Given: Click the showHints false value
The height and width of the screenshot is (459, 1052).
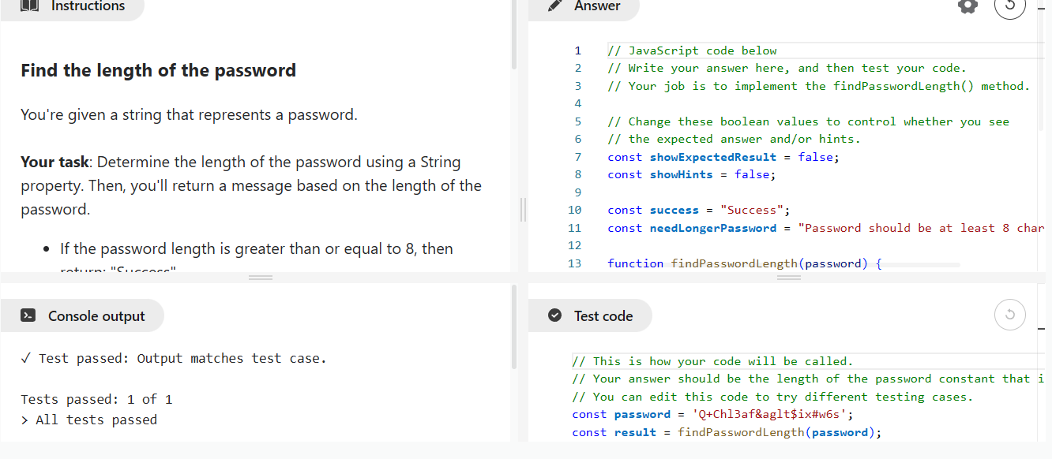Looking at the screenshot, I should point(753,174).
